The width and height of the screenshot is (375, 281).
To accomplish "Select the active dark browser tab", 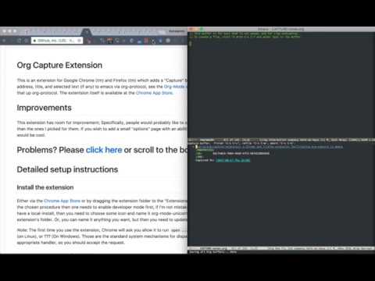I will click(86, 32).
